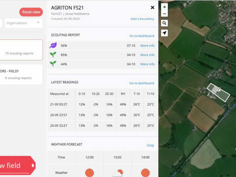Click the Add a boundary link
Viewport: 236px width, 177px height.
[142, 19]
